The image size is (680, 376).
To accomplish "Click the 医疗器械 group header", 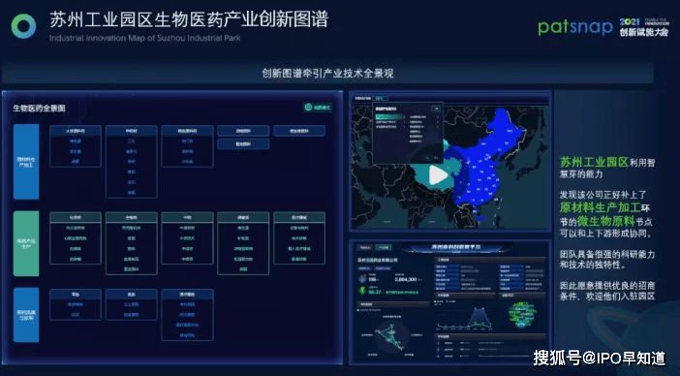I will coord(299,217).
